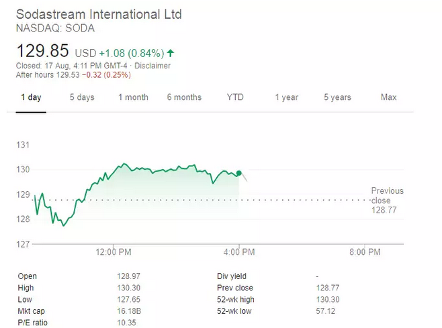The width and height of the screenshot is (442, 328).
Task: Show the 1 month chart
Action: coord(133,97)
